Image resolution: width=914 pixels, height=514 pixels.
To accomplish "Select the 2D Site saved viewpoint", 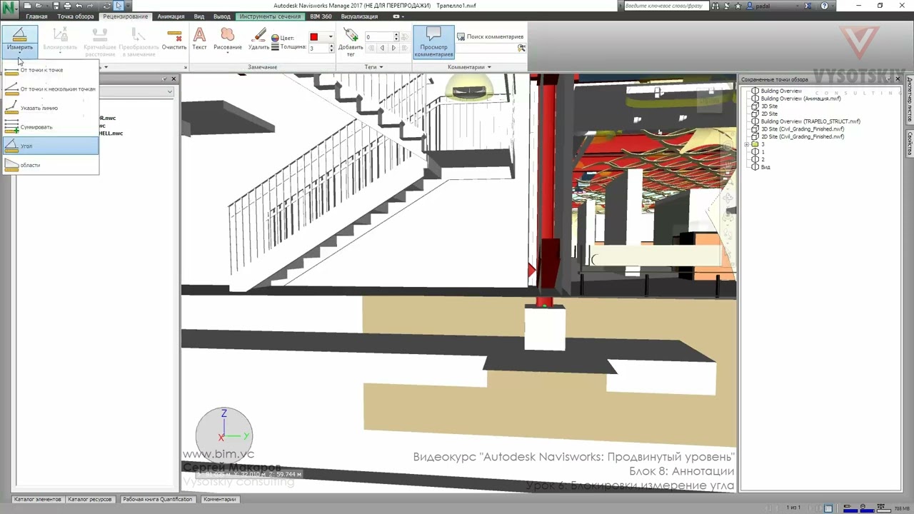I will [x=769, y=114].
